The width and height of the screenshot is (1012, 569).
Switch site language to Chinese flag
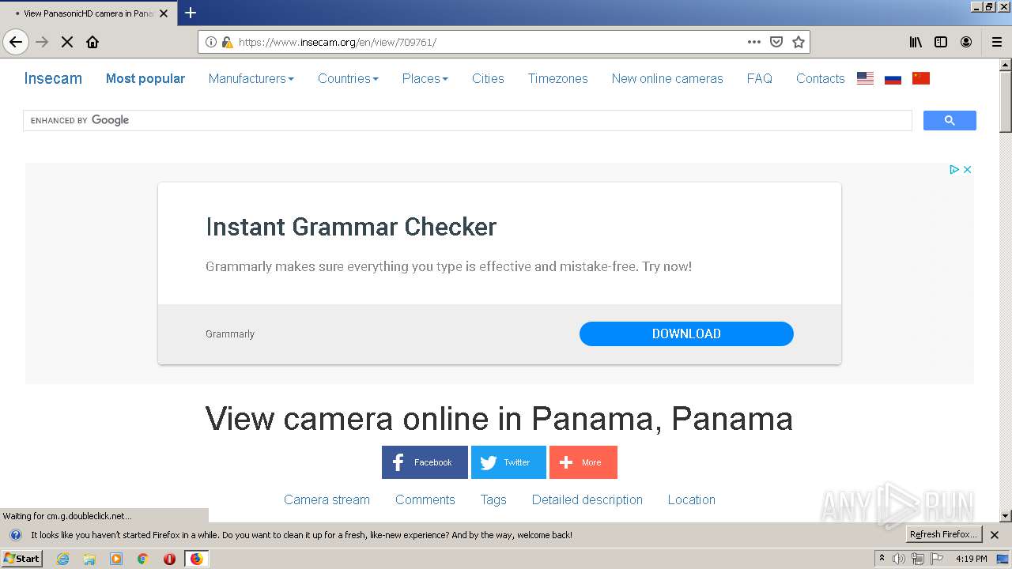[x=921, y=78]
